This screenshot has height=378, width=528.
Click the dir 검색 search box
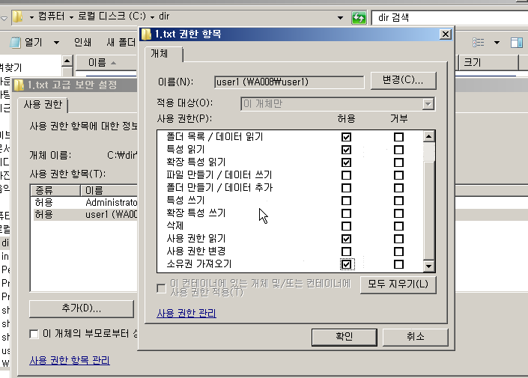pyautogui.click(x=449, y=17)
